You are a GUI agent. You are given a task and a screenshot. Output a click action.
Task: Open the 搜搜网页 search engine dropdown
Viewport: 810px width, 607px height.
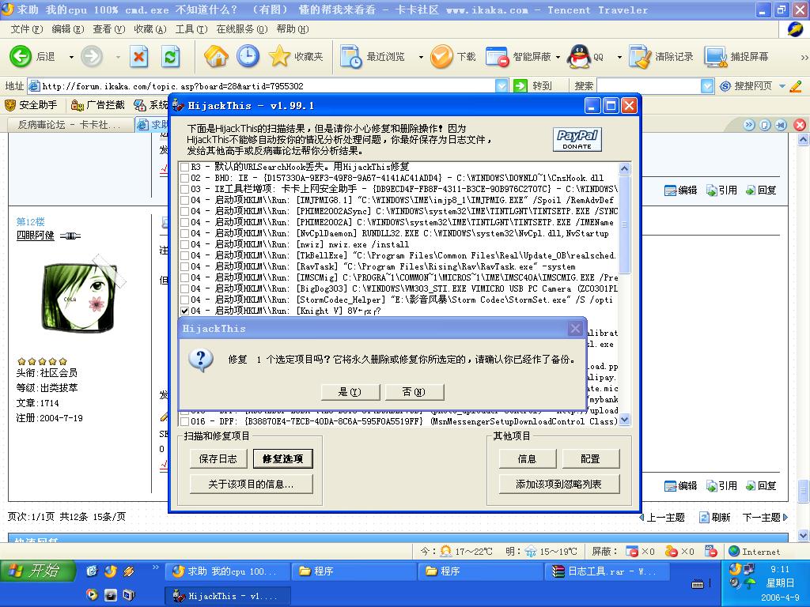click(782, 86)
